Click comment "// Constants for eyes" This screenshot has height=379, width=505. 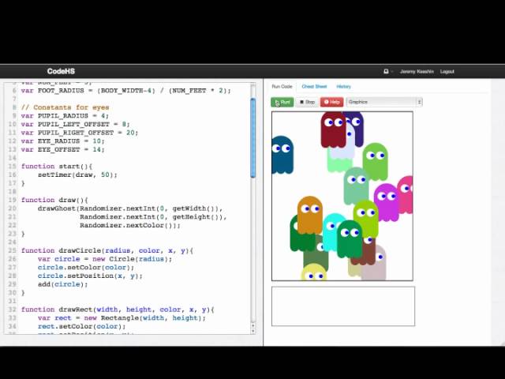click(x=65, y=107)
